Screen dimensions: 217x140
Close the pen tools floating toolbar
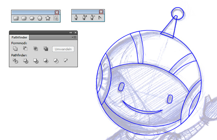[x=101, y=12]
